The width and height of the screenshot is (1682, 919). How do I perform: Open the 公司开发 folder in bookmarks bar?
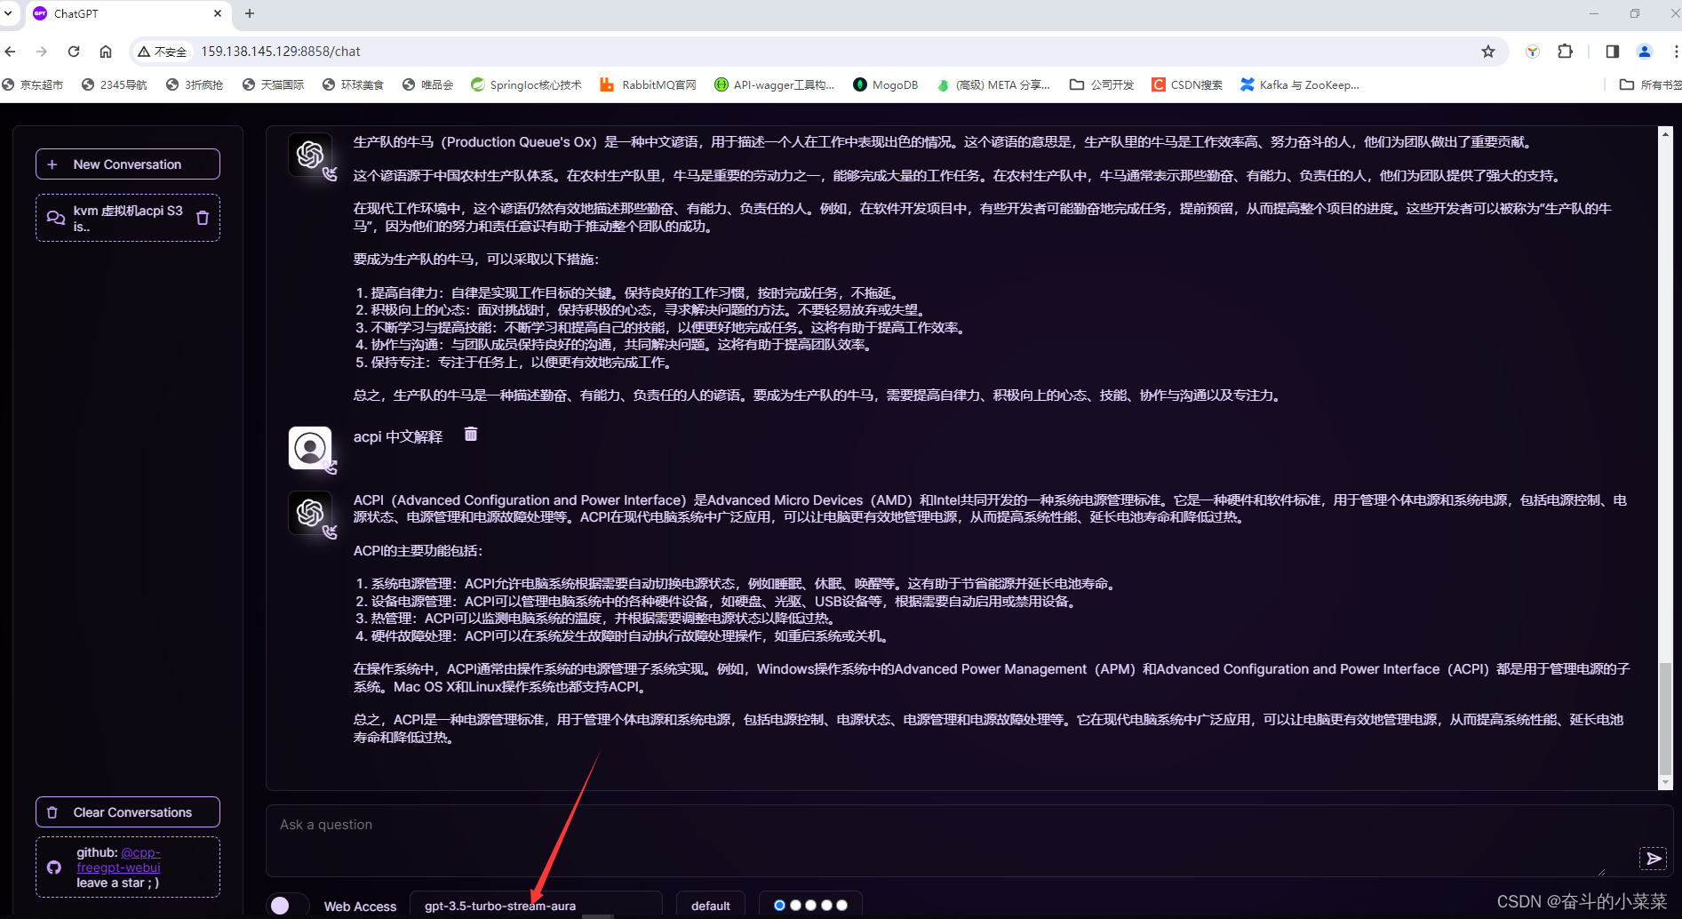pos(1101,84)
